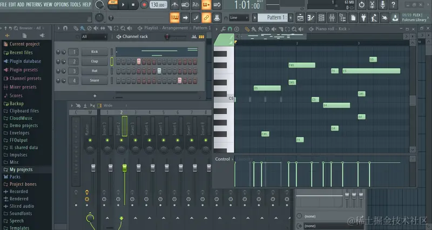The width and height of the screenshot is (432, 230).
Task: Open the Playlist view icon in main toolbar
Action: (x=300, y=18)
